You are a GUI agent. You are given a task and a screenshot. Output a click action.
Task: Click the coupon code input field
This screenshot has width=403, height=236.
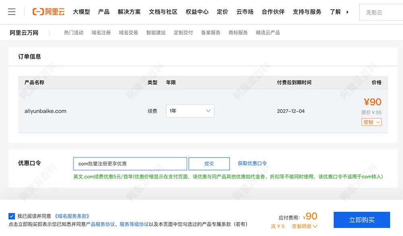129,163
